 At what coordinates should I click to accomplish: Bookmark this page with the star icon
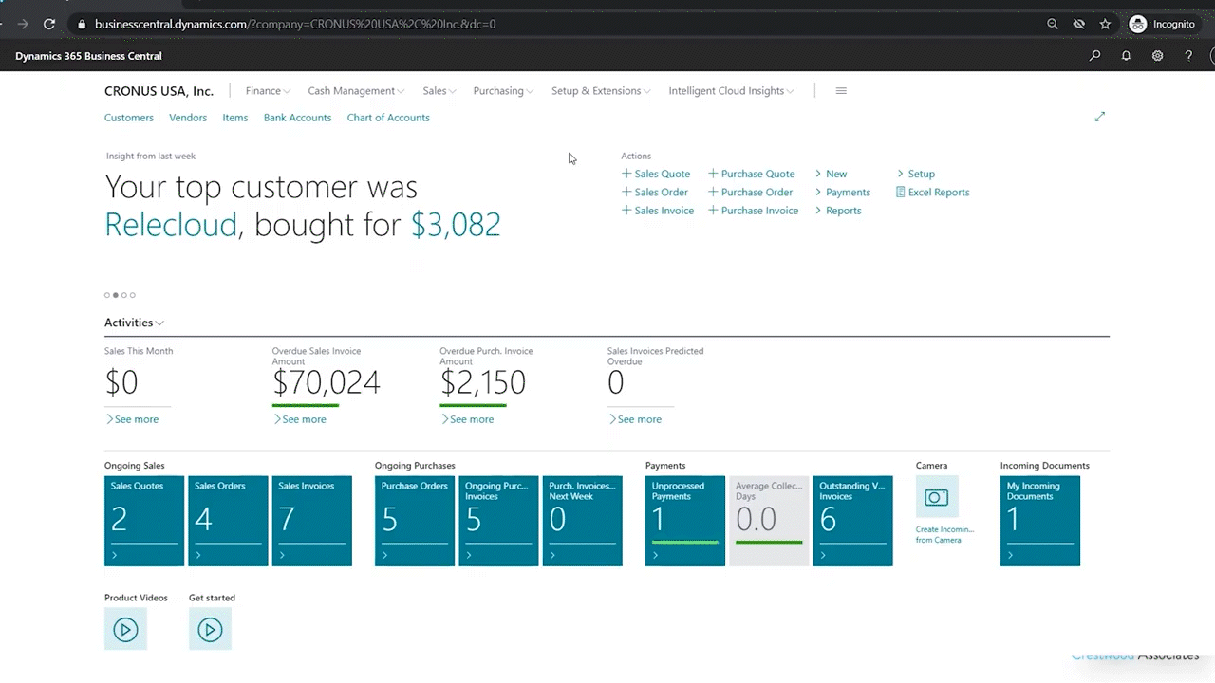coord(1105,24)
